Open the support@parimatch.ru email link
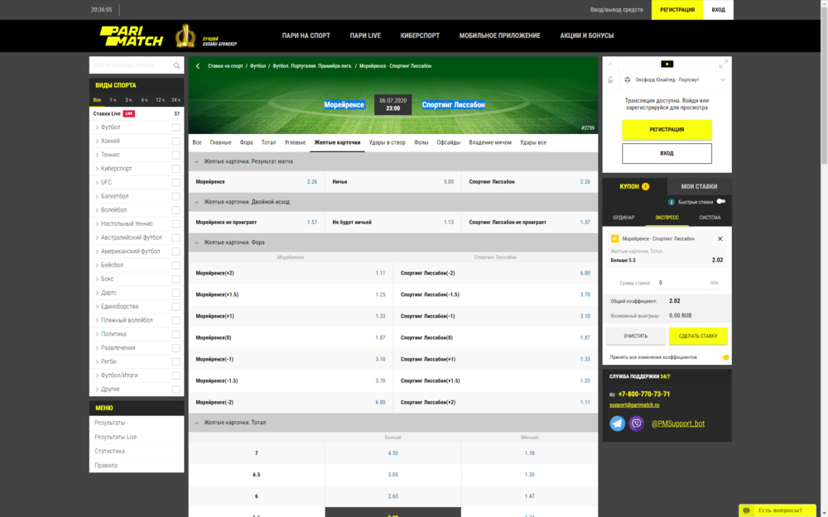This screenshot has height=517, width=828. click(x=634, y=405)
